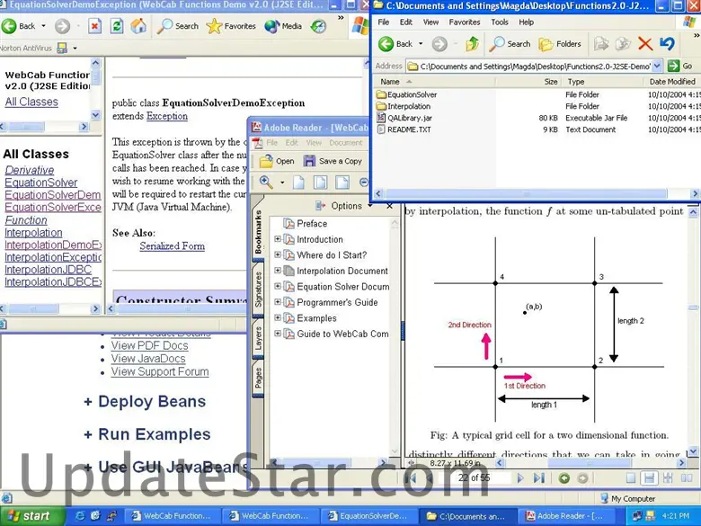This screenshot has height=526, width=701.
Task: Expand the Introduction bookmark
Action: [278, 239]
